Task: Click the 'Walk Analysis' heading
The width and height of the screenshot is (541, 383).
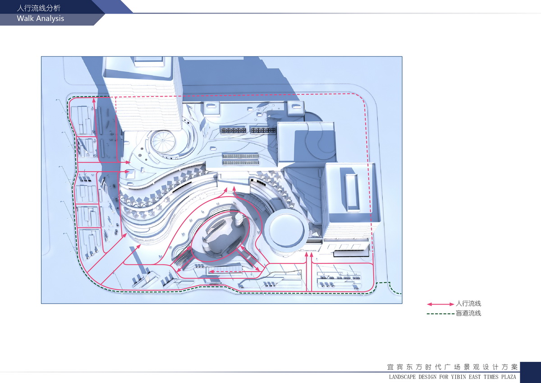Action: coord(41,19)
